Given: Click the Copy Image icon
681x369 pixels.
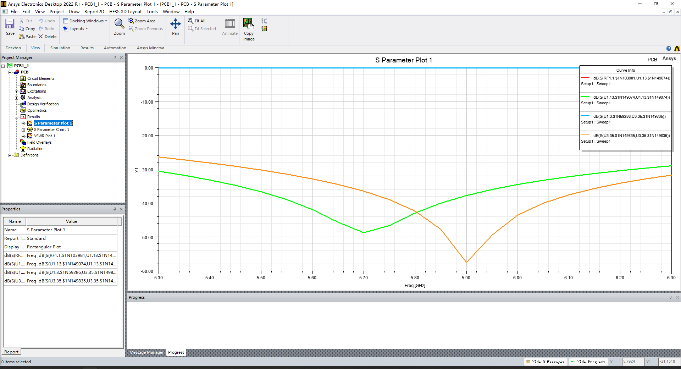Looking at the screenshot, I should point(249,24).
